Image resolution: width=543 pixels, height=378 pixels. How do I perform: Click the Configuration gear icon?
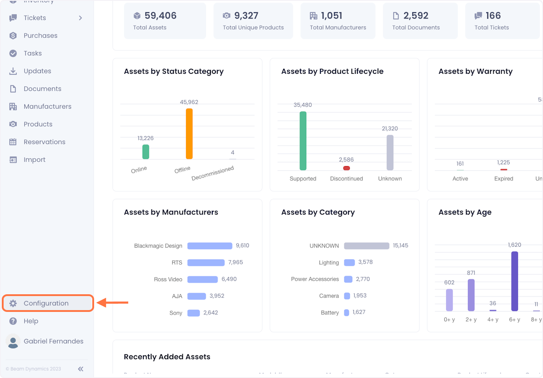click(13, 303)
